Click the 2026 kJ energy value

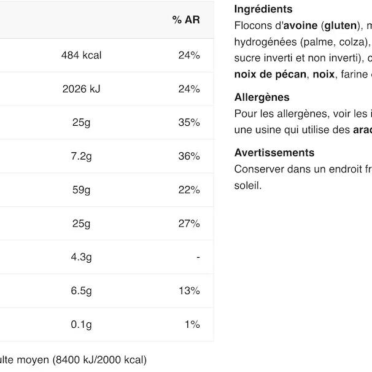point(81,89)
